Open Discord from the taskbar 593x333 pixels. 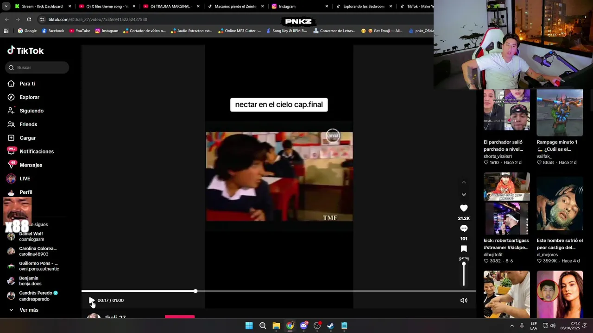click(x=303, y=326)
